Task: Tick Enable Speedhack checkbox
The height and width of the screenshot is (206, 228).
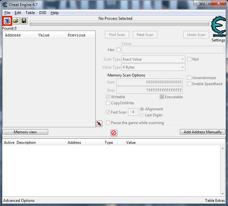Action: pyautogui.click(x=189, y=84)
